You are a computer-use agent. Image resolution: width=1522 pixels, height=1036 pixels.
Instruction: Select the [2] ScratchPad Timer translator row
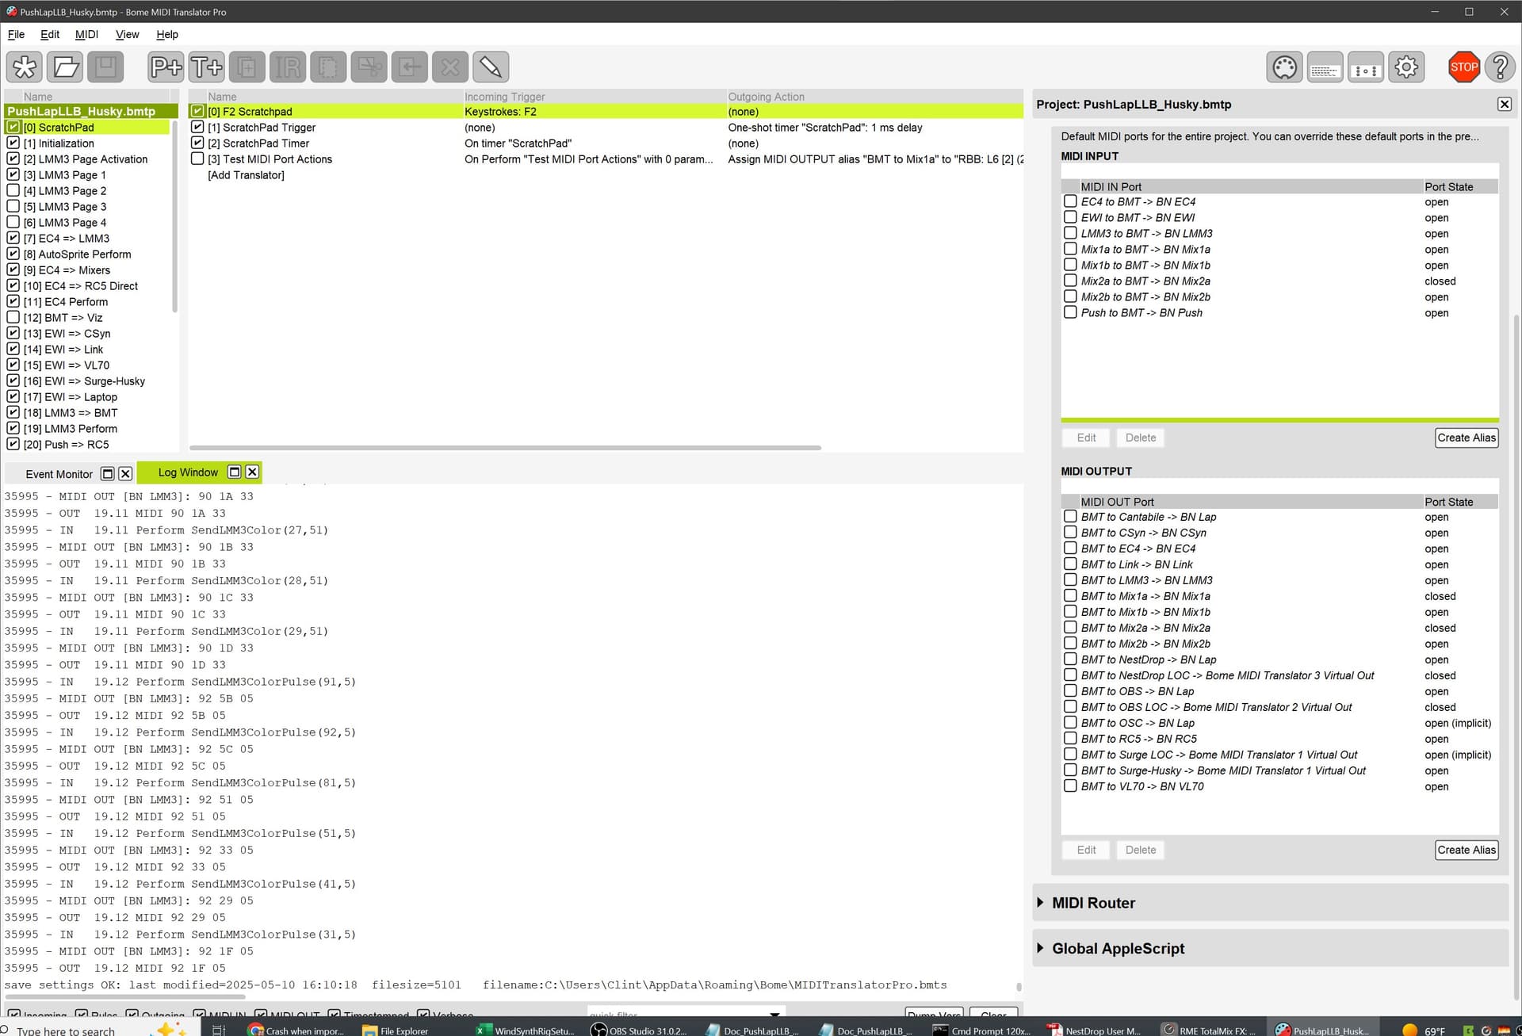click(x=606, y=143)
